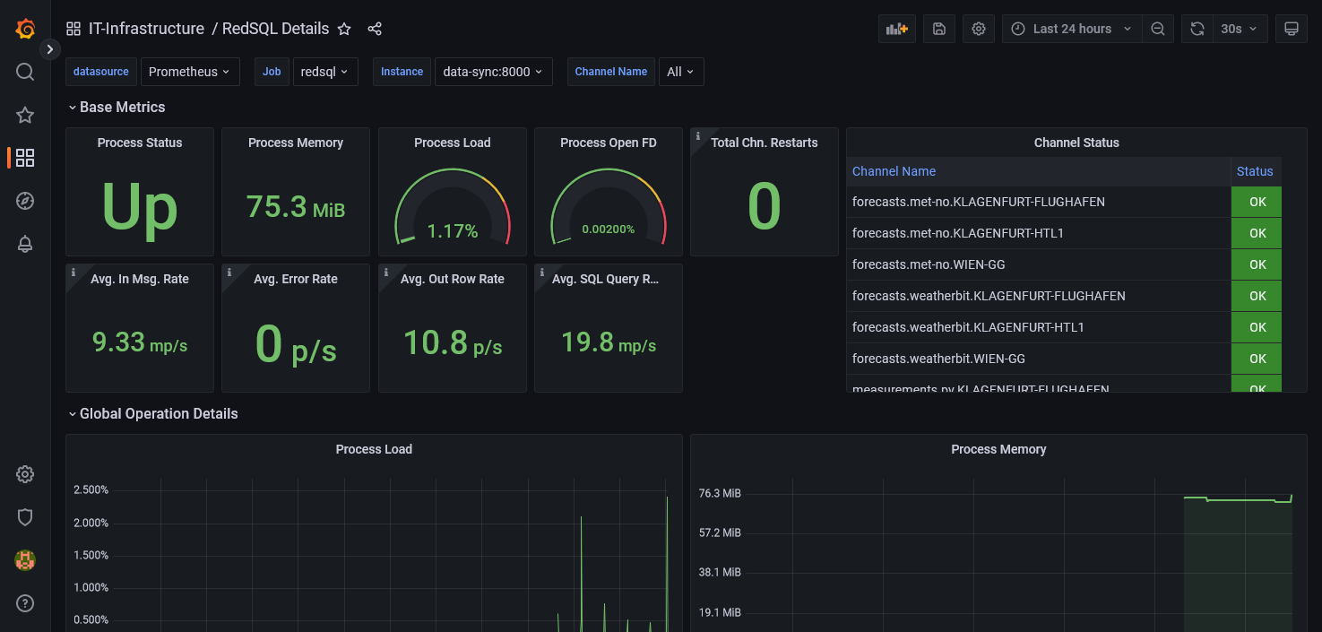
Task: Open the user profile avatar menu
Action: point(24,560)
